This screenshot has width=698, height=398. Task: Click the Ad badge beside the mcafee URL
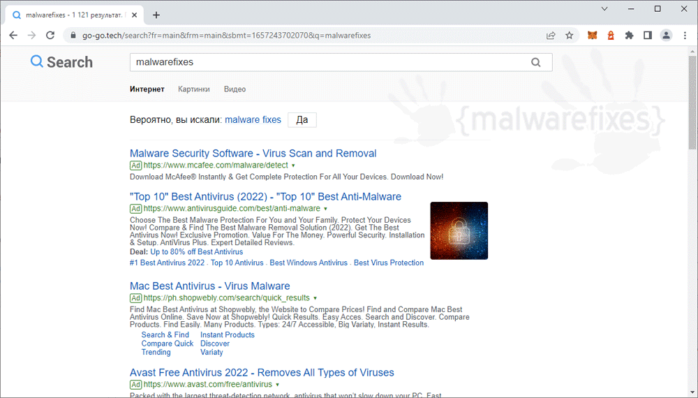point(136,165)
